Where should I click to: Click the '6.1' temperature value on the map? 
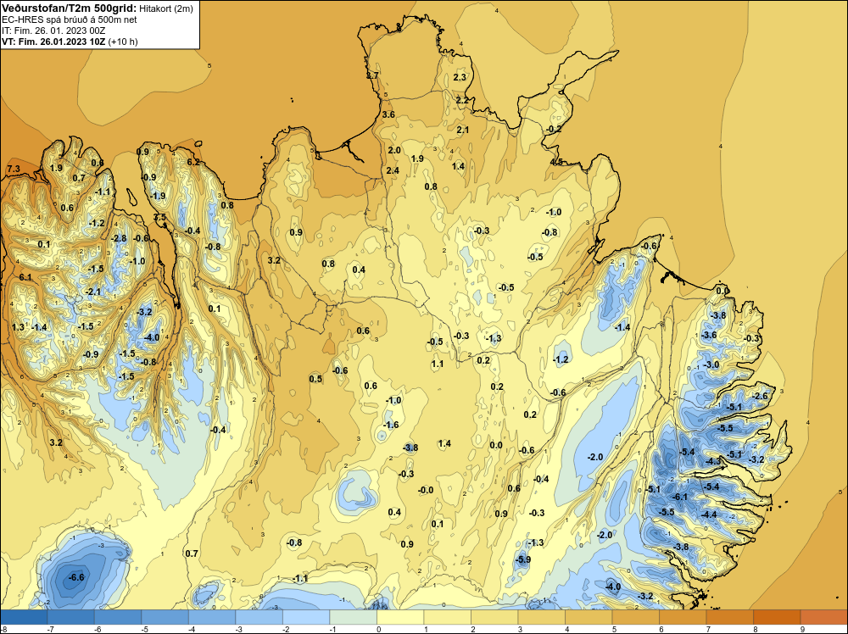click(x=25, y=277)
